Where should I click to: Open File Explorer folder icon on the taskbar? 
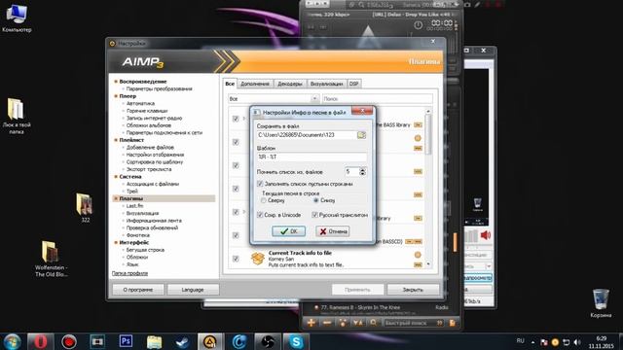pos(154,341)
